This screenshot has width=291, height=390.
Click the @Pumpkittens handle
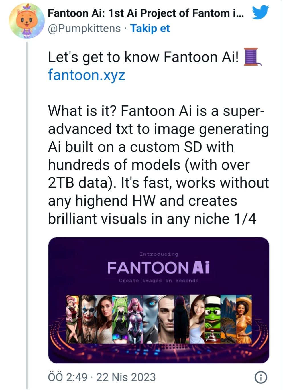tap(84, 29)
